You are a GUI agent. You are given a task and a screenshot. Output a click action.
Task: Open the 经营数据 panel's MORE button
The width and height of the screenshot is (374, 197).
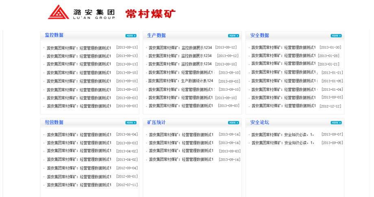click(131, 123)
